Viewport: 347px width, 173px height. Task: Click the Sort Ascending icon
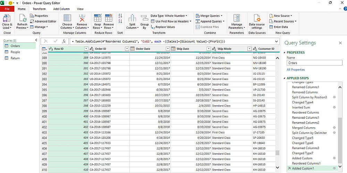coord(120,16)
